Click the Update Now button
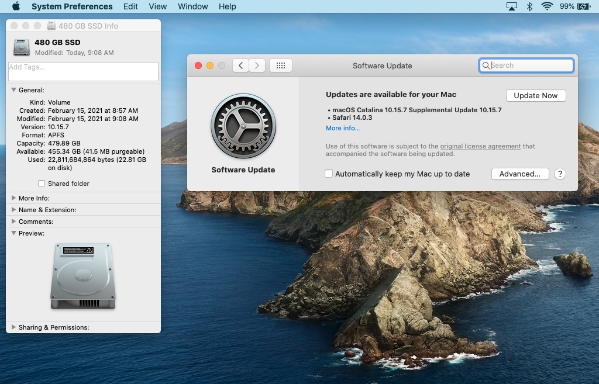This screenshot has height=384, width=599. pyautogui.click(x=536, y=95)
